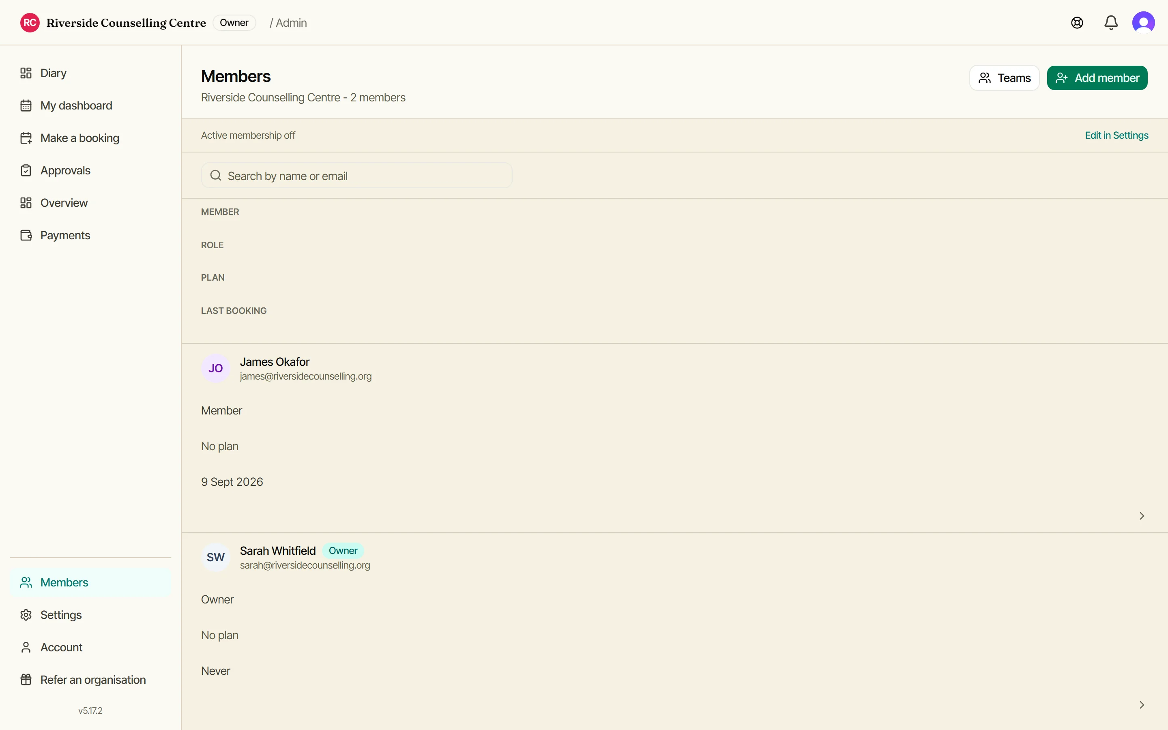The height and width of the screenshot is (730, 1168).
Task: Open Edit in Settings link
Action: pyautogui.click(x=1116, y=135)
